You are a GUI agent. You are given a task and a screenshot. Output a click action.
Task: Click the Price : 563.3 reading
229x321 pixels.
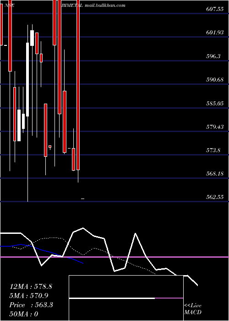[31, 305]
